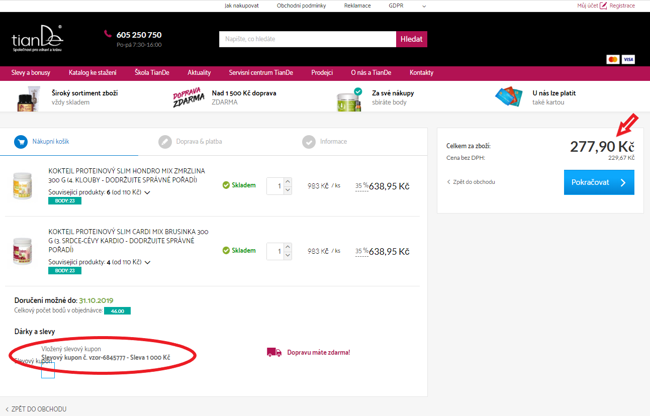Click the phone number 605 250 750
Screen dimensions: 650x416
(139, 35)
